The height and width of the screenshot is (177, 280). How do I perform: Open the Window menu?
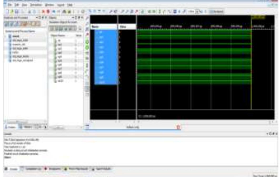click(x=49, y=5)
